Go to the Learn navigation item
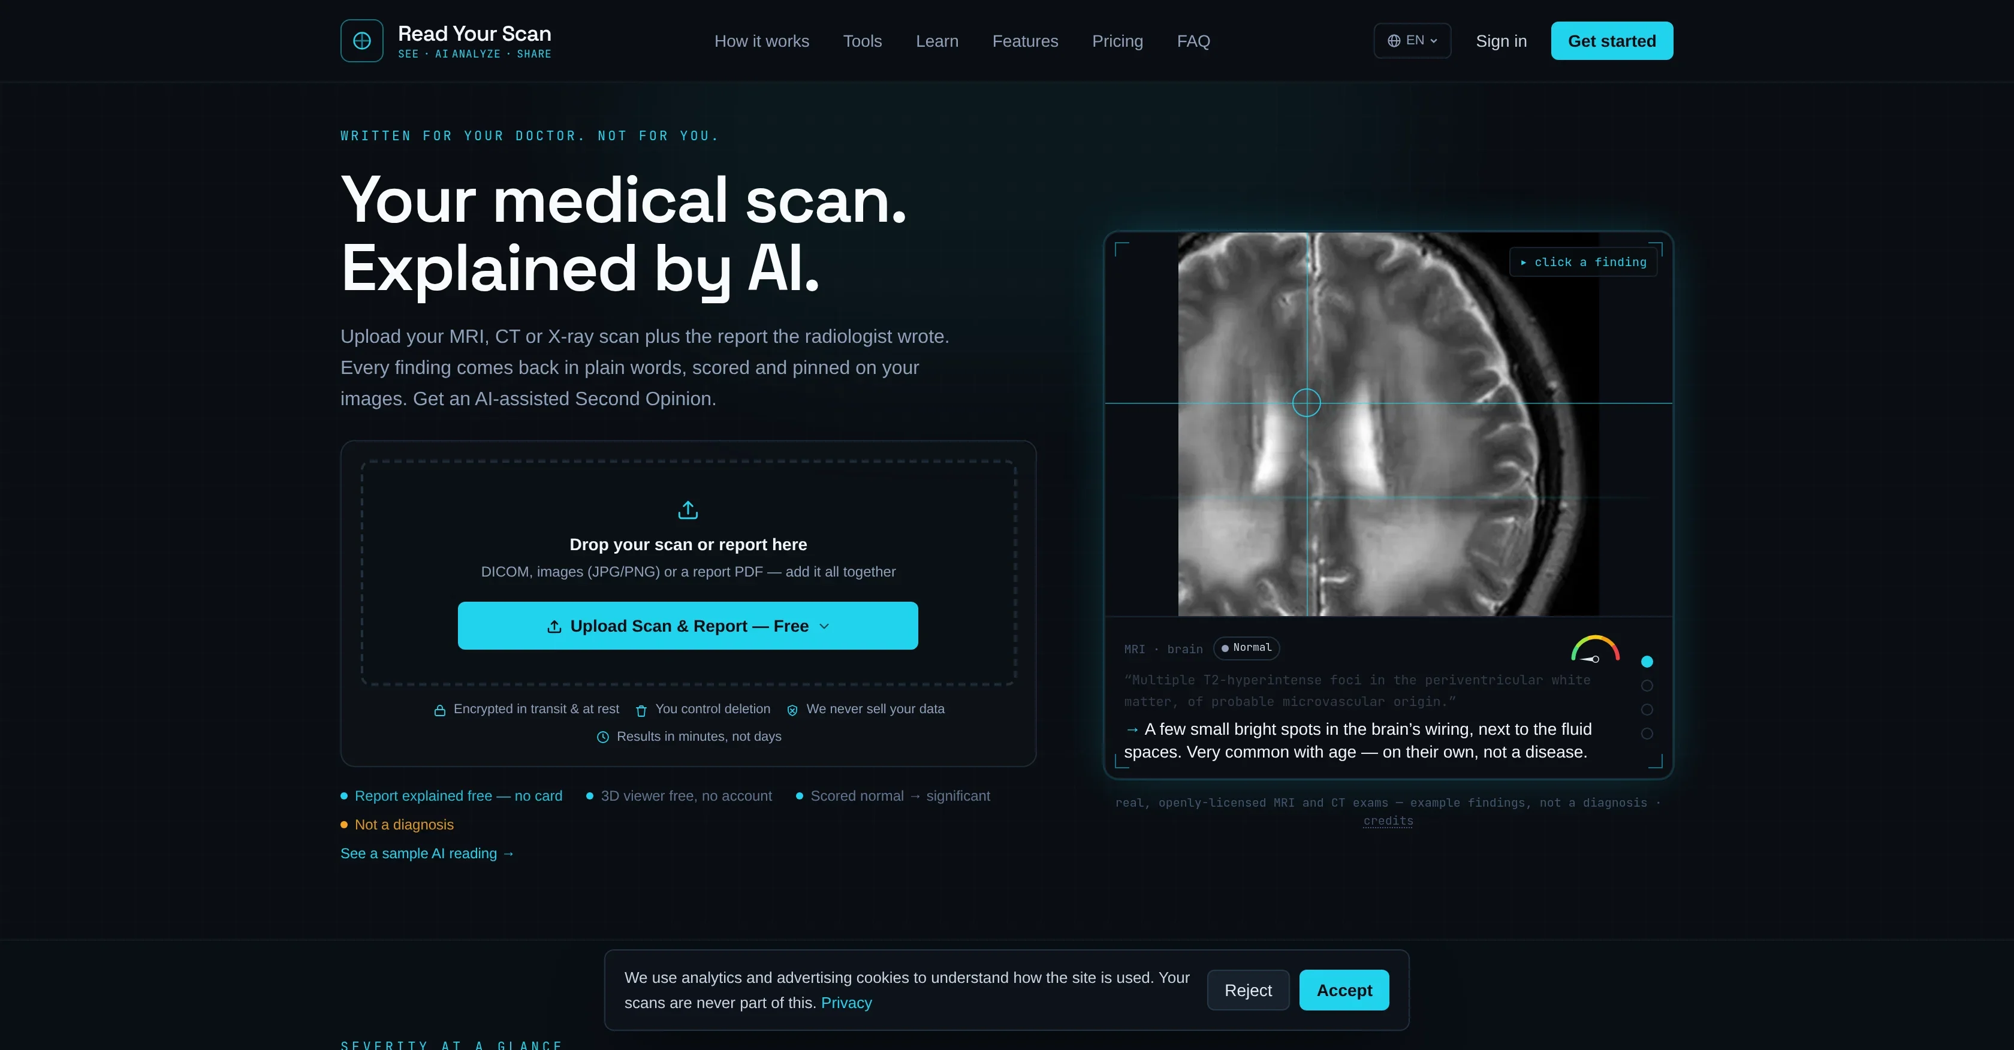Viewport: 2014px width, 1050px height. [x=937, y=41]
